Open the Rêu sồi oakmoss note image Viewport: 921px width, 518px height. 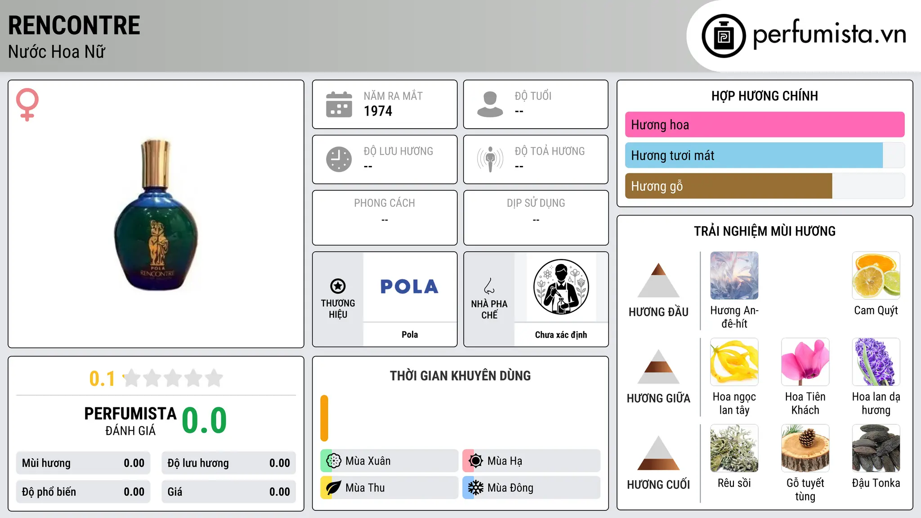coord(734,448)
